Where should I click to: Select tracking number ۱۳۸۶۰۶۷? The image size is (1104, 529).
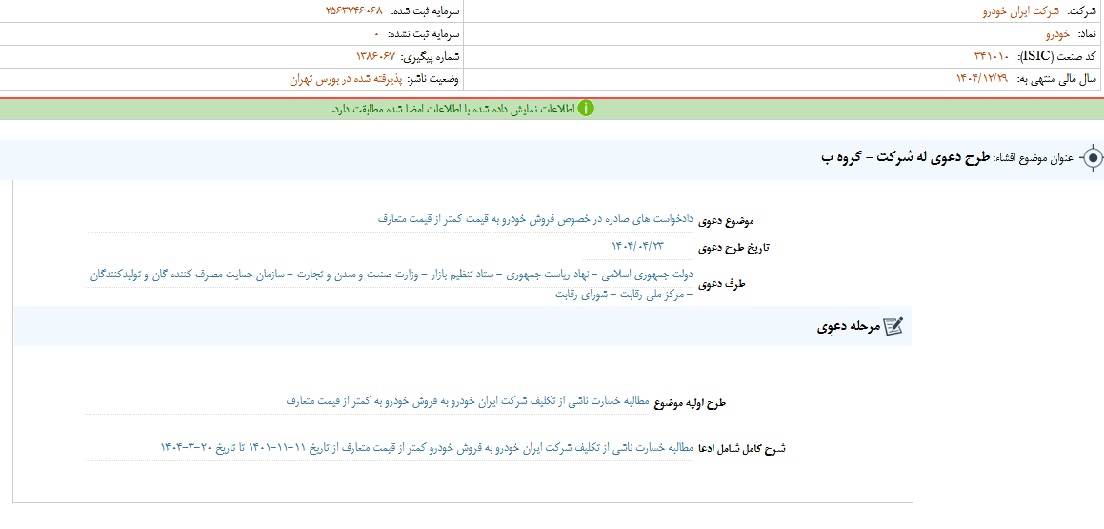376,56
